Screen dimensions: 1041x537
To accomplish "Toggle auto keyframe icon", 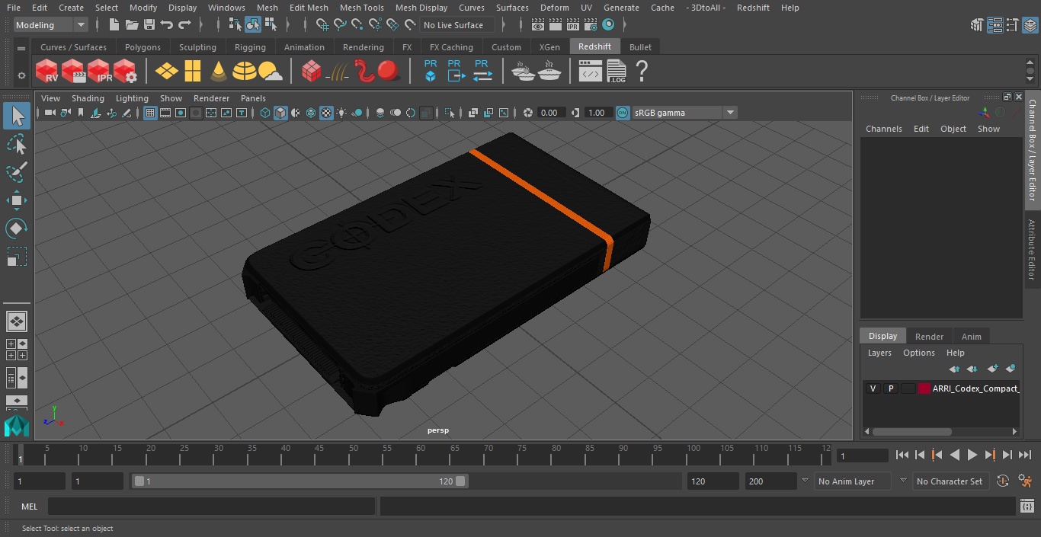I will pyautogui.click(x=1003, y=481).
